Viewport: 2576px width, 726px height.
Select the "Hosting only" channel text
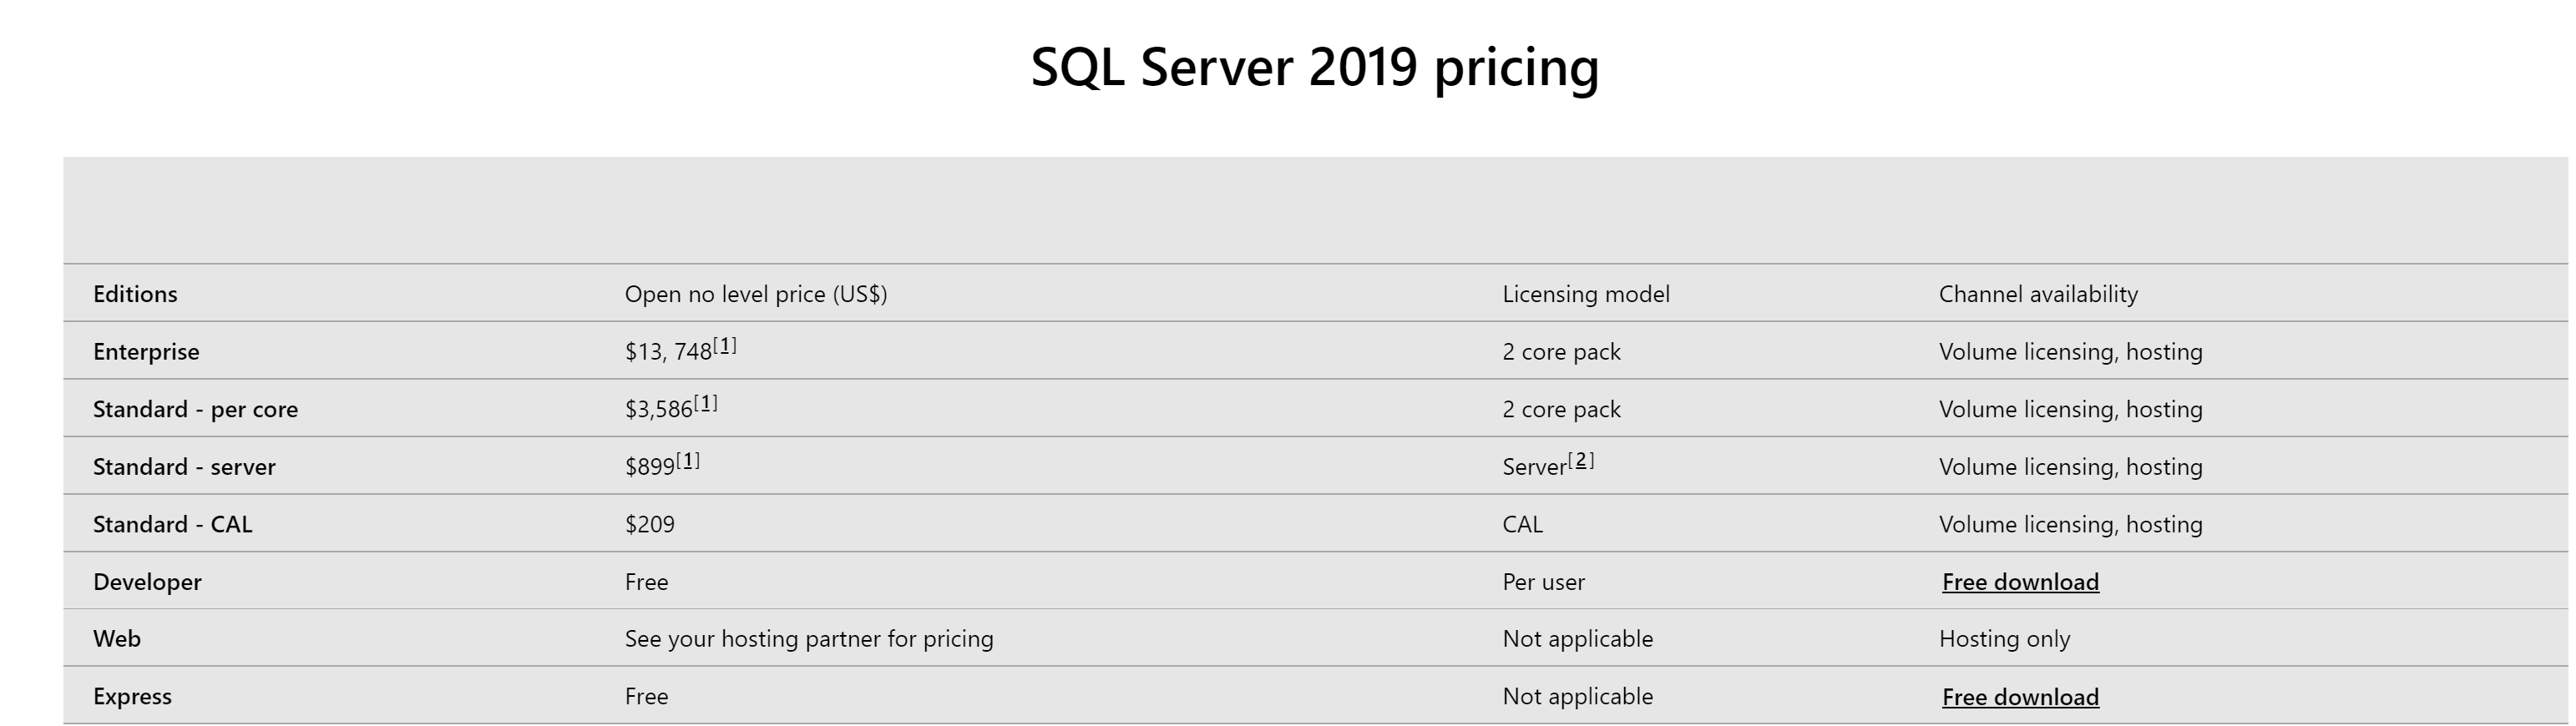[2004, 639]
